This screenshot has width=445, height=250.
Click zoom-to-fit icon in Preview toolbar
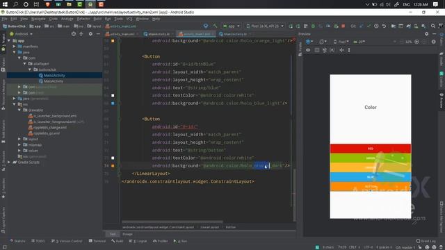point(424,42)
